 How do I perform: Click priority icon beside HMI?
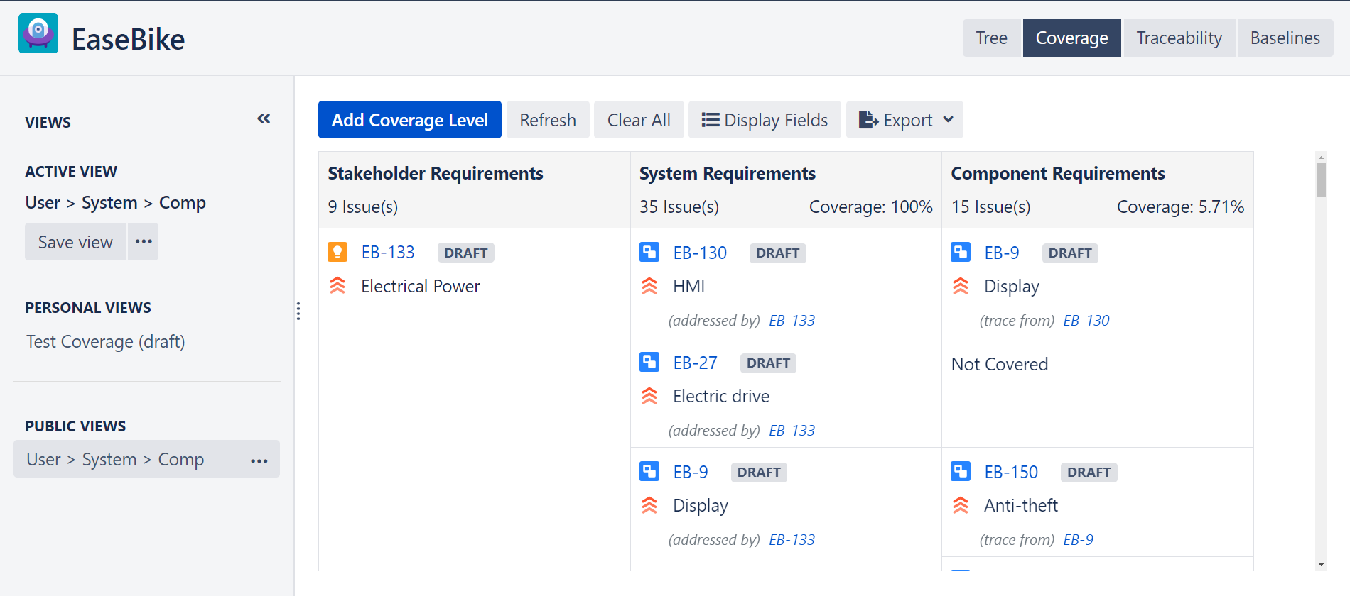[x=649, y=285]
